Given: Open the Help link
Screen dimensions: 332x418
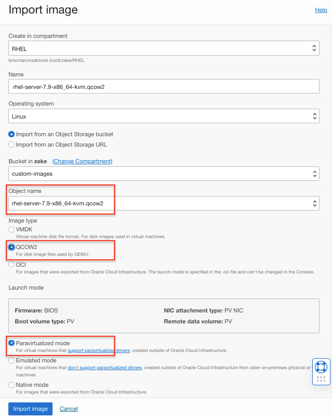Looking at the screenshot, I should (321, 10).
